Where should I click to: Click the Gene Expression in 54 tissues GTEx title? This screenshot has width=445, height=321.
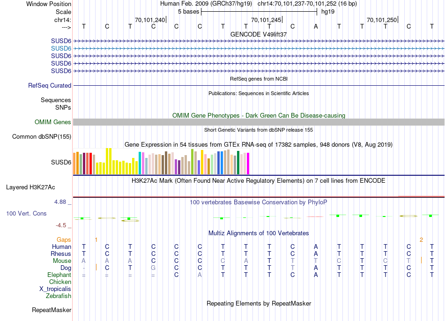pyautogui.click(x=259, y=144)
